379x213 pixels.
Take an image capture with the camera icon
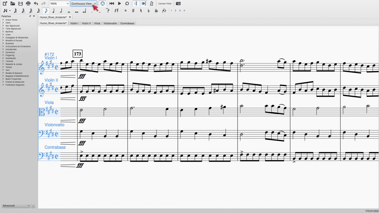click(x=178, y=3)
